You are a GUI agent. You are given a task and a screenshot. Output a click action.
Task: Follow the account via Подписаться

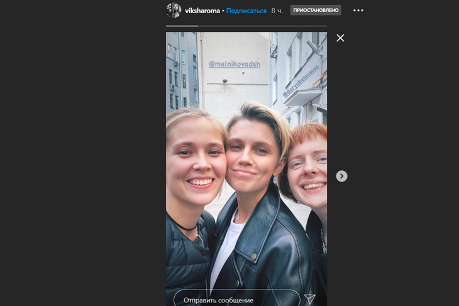(x=246, y=11)
